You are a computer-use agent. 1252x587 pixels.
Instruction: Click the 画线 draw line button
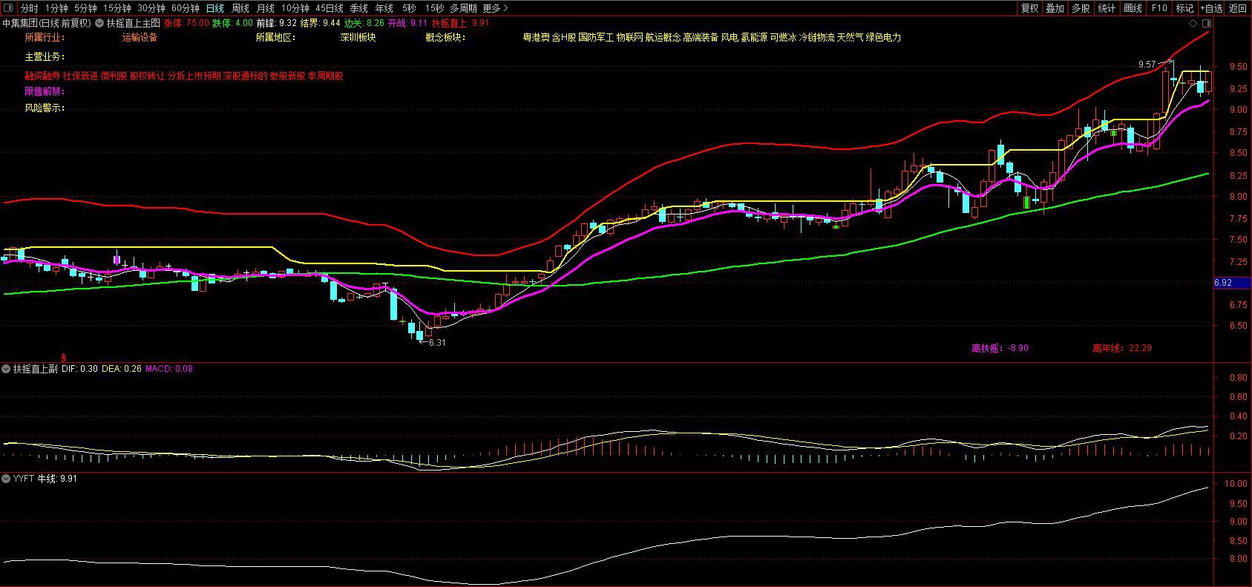pyautogui.click(x=1133, y=8)
